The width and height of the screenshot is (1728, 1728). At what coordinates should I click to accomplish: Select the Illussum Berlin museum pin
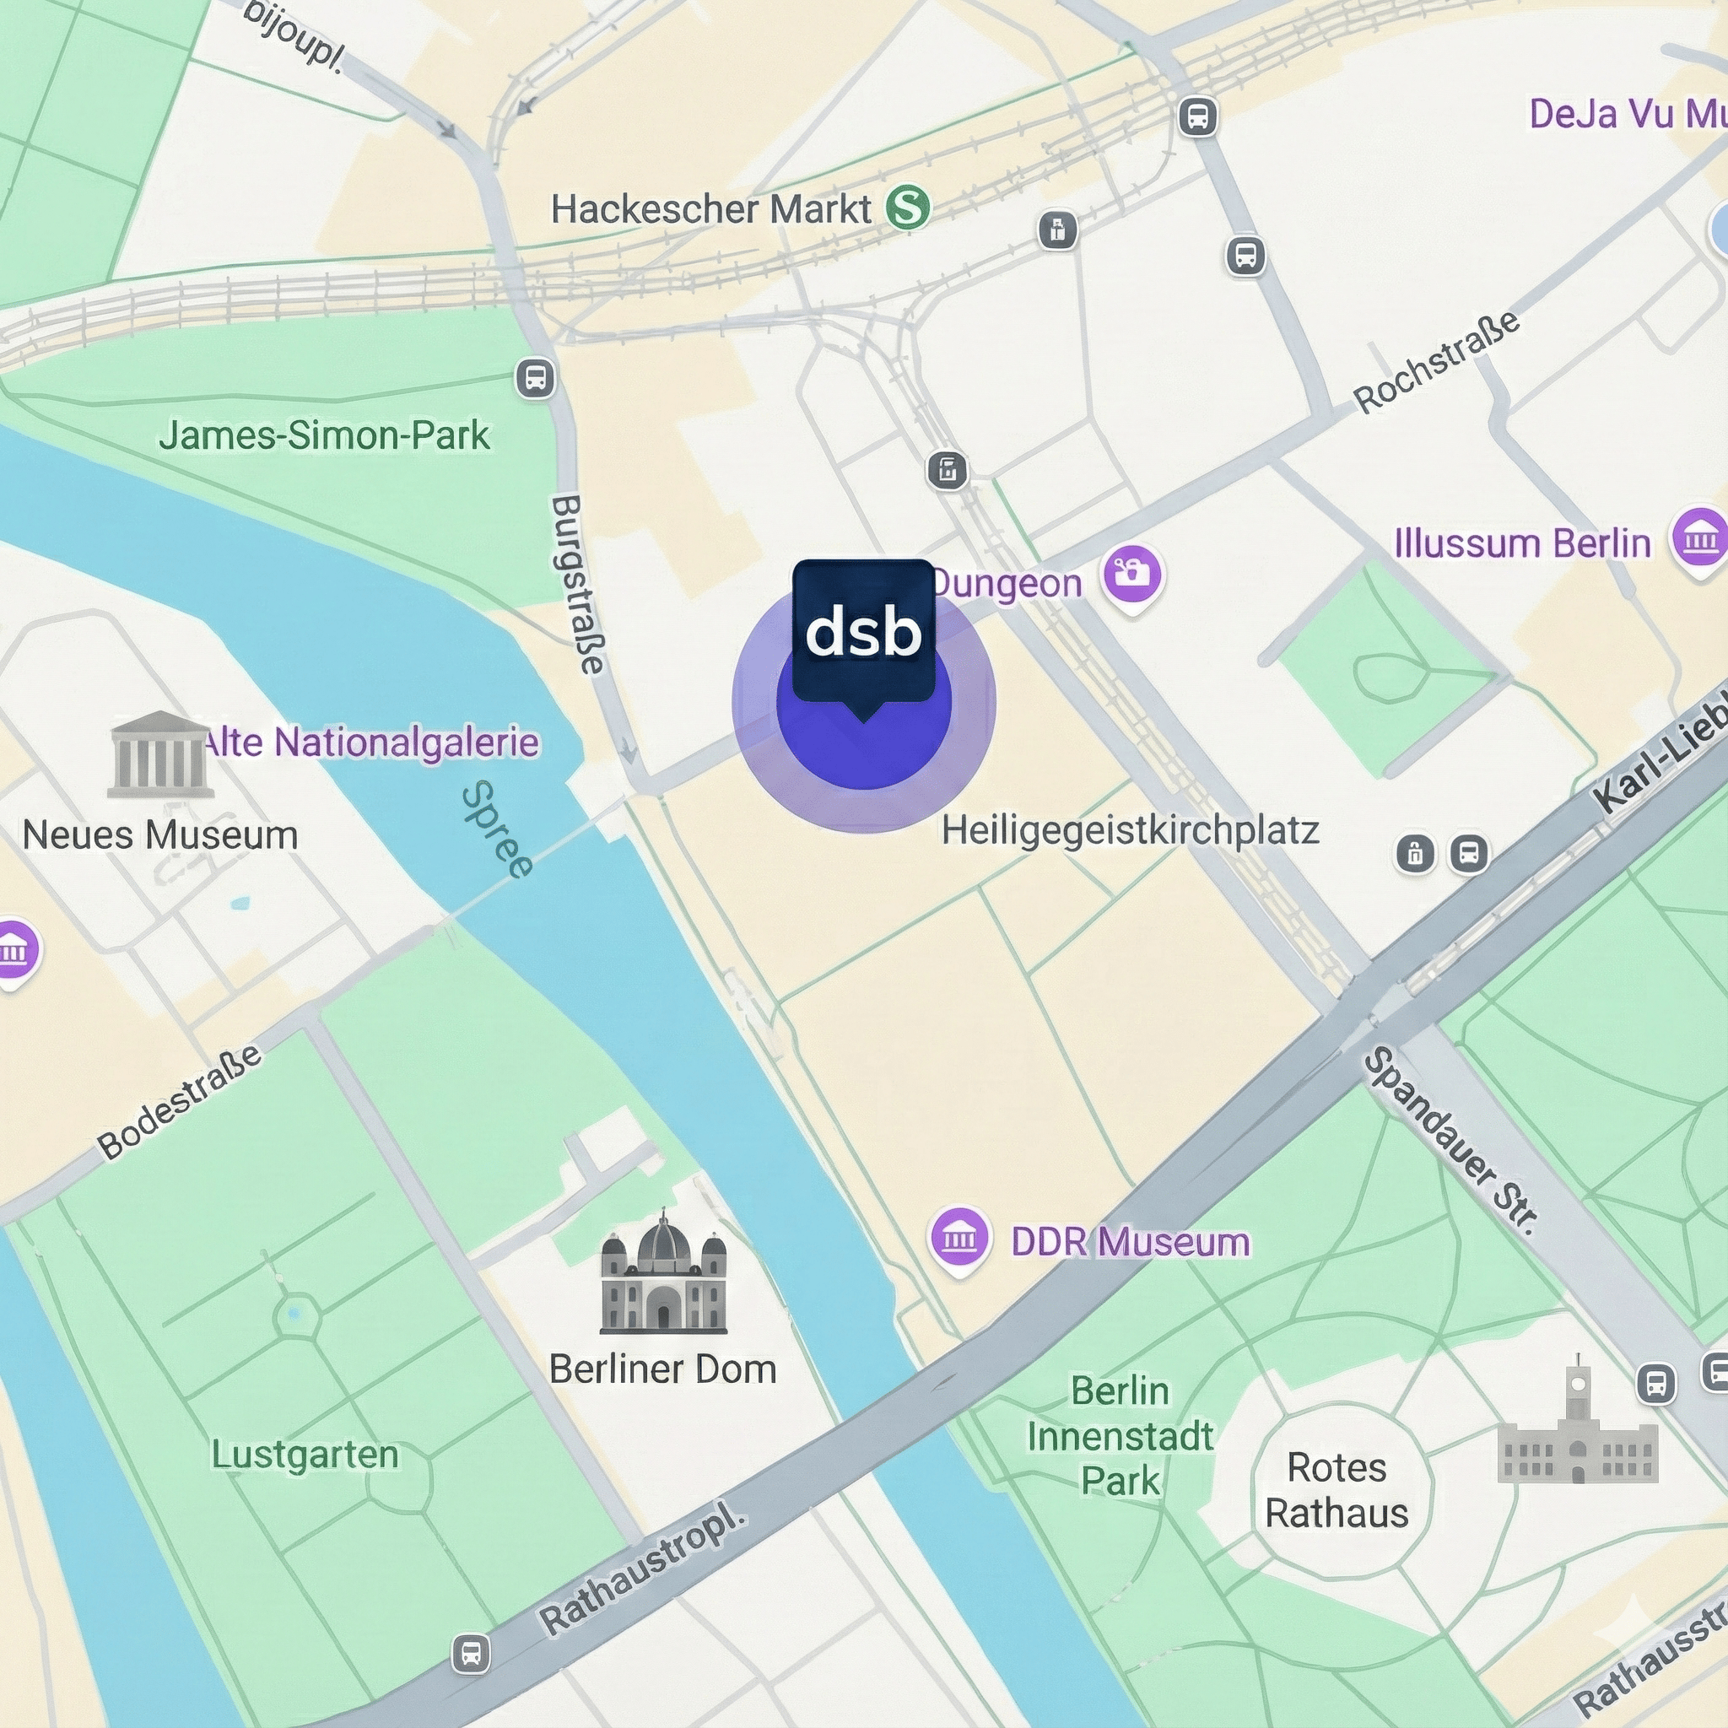point(1699,542)
